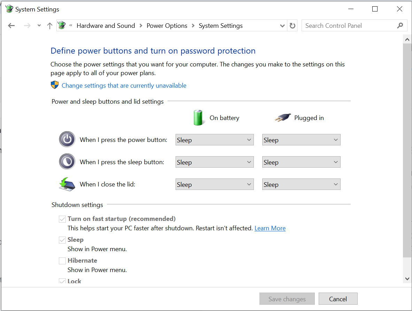
Task: Open sleep button On battery dropdown
Action: 215,162
